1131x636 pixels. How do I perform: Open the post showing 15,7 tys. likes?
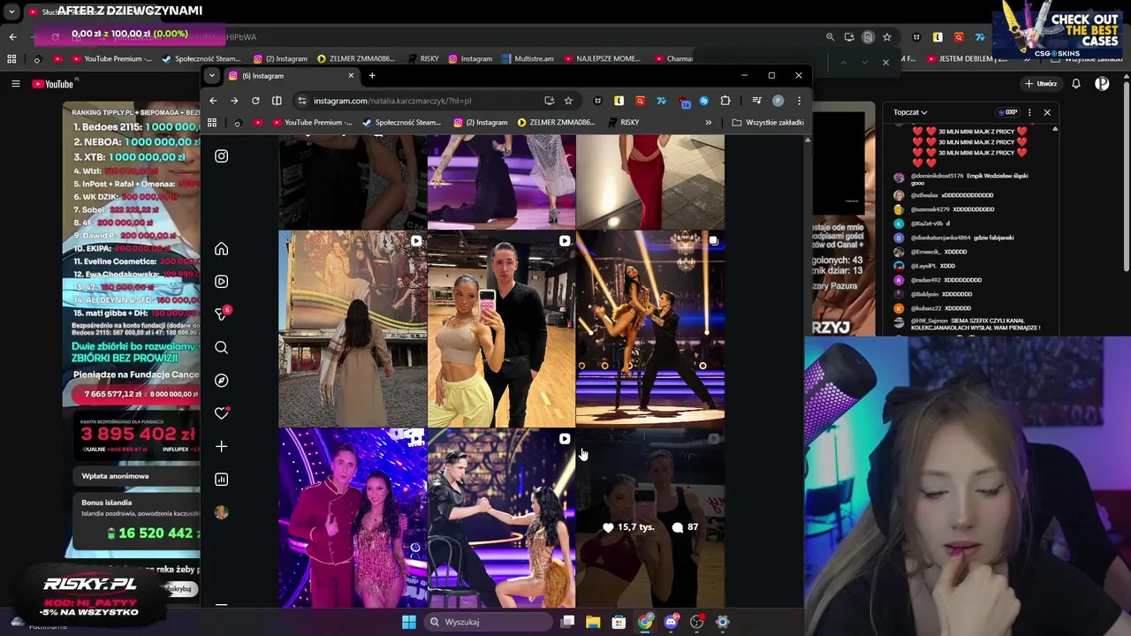click(x=650, y=518)
